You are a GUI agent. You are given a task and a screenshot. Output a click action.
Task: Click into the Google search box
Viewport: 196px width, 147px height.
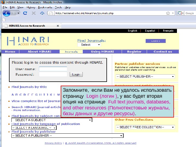click(190, 13)
